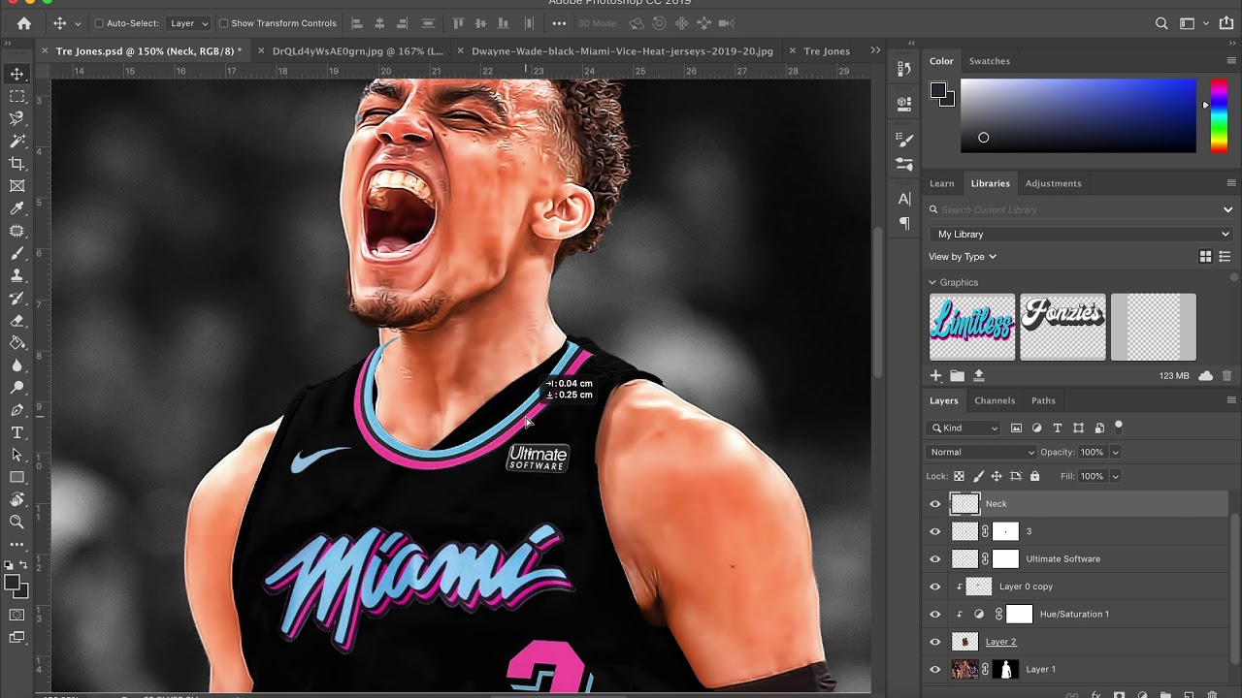Screen dimensions: 1242x698
Task: Open Auto-Select Layer dropdown
Action: tap(188, 23)
